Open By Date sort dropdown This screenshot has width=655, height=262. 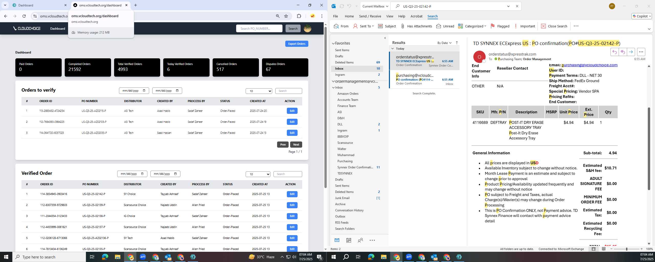[444, 43]
